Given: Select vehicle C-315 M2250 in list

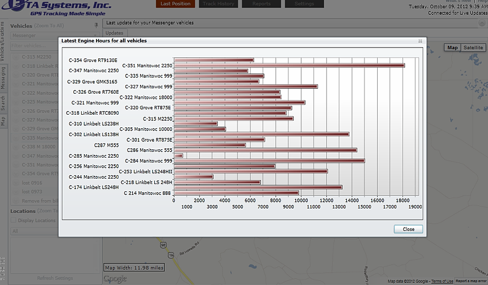Looking at the screenshot, I should [x=36, y=57].
